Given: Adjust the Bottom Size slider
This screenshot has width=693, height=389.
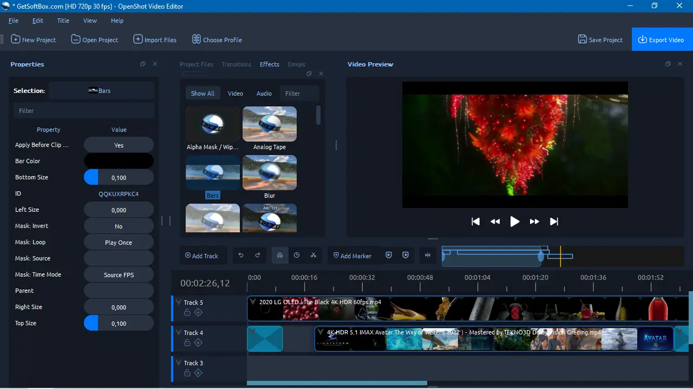Looking at the screenshot, I should pos(119,177).
